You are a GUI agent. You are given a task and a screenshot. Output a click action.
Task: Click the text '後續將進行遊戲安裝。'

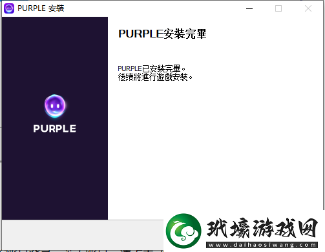[x=155, y=77]
